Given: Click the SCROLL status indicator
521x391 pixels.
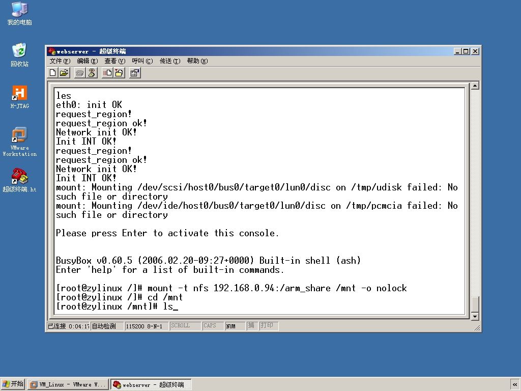Looking at the screenshot, I should point(185,326).
